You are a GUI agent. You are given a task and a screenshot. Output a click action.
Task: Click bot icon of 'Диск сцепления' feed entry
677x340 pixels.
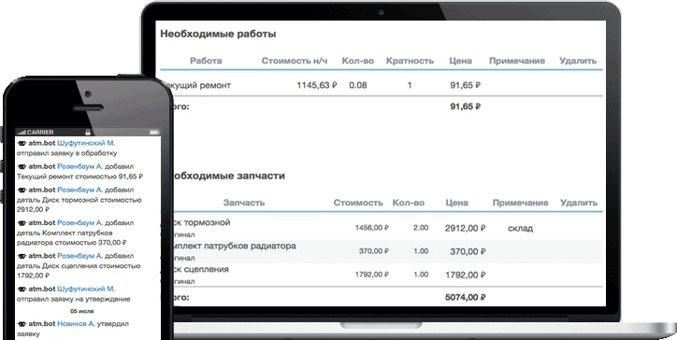pyautogui.click(x=22, y=256)
